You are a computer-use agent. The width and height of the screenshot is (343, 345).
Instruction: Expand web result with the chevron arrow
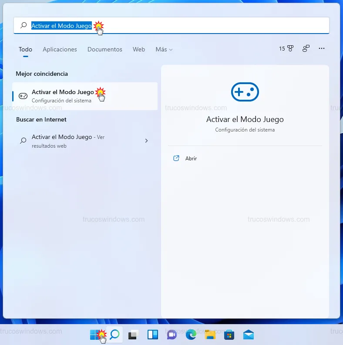click(146, 141)
